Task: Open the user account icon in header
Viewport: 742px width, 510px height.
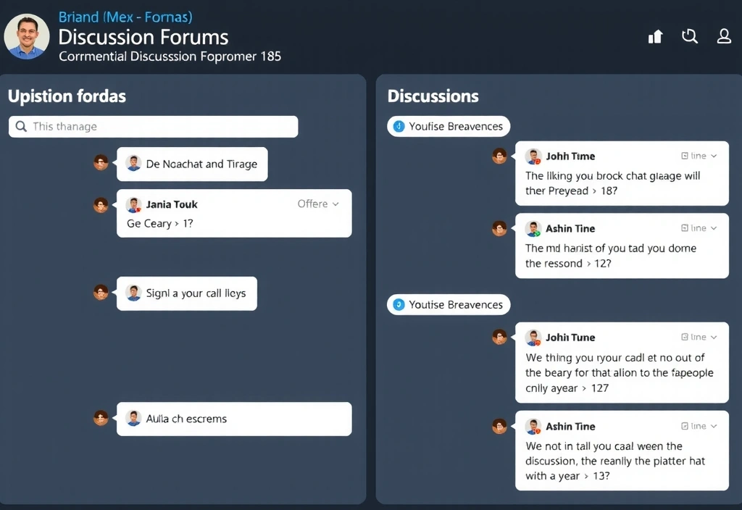Action: click(x=723, y=36)
